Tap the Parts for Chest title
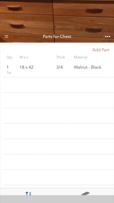 point(57,37)
